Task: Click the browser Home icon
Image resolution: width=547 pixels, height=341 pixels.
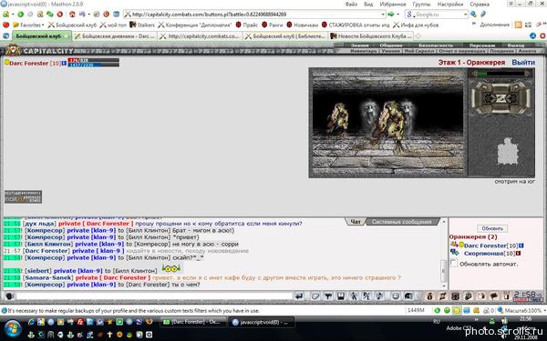Action: click(x=72, y=15)
